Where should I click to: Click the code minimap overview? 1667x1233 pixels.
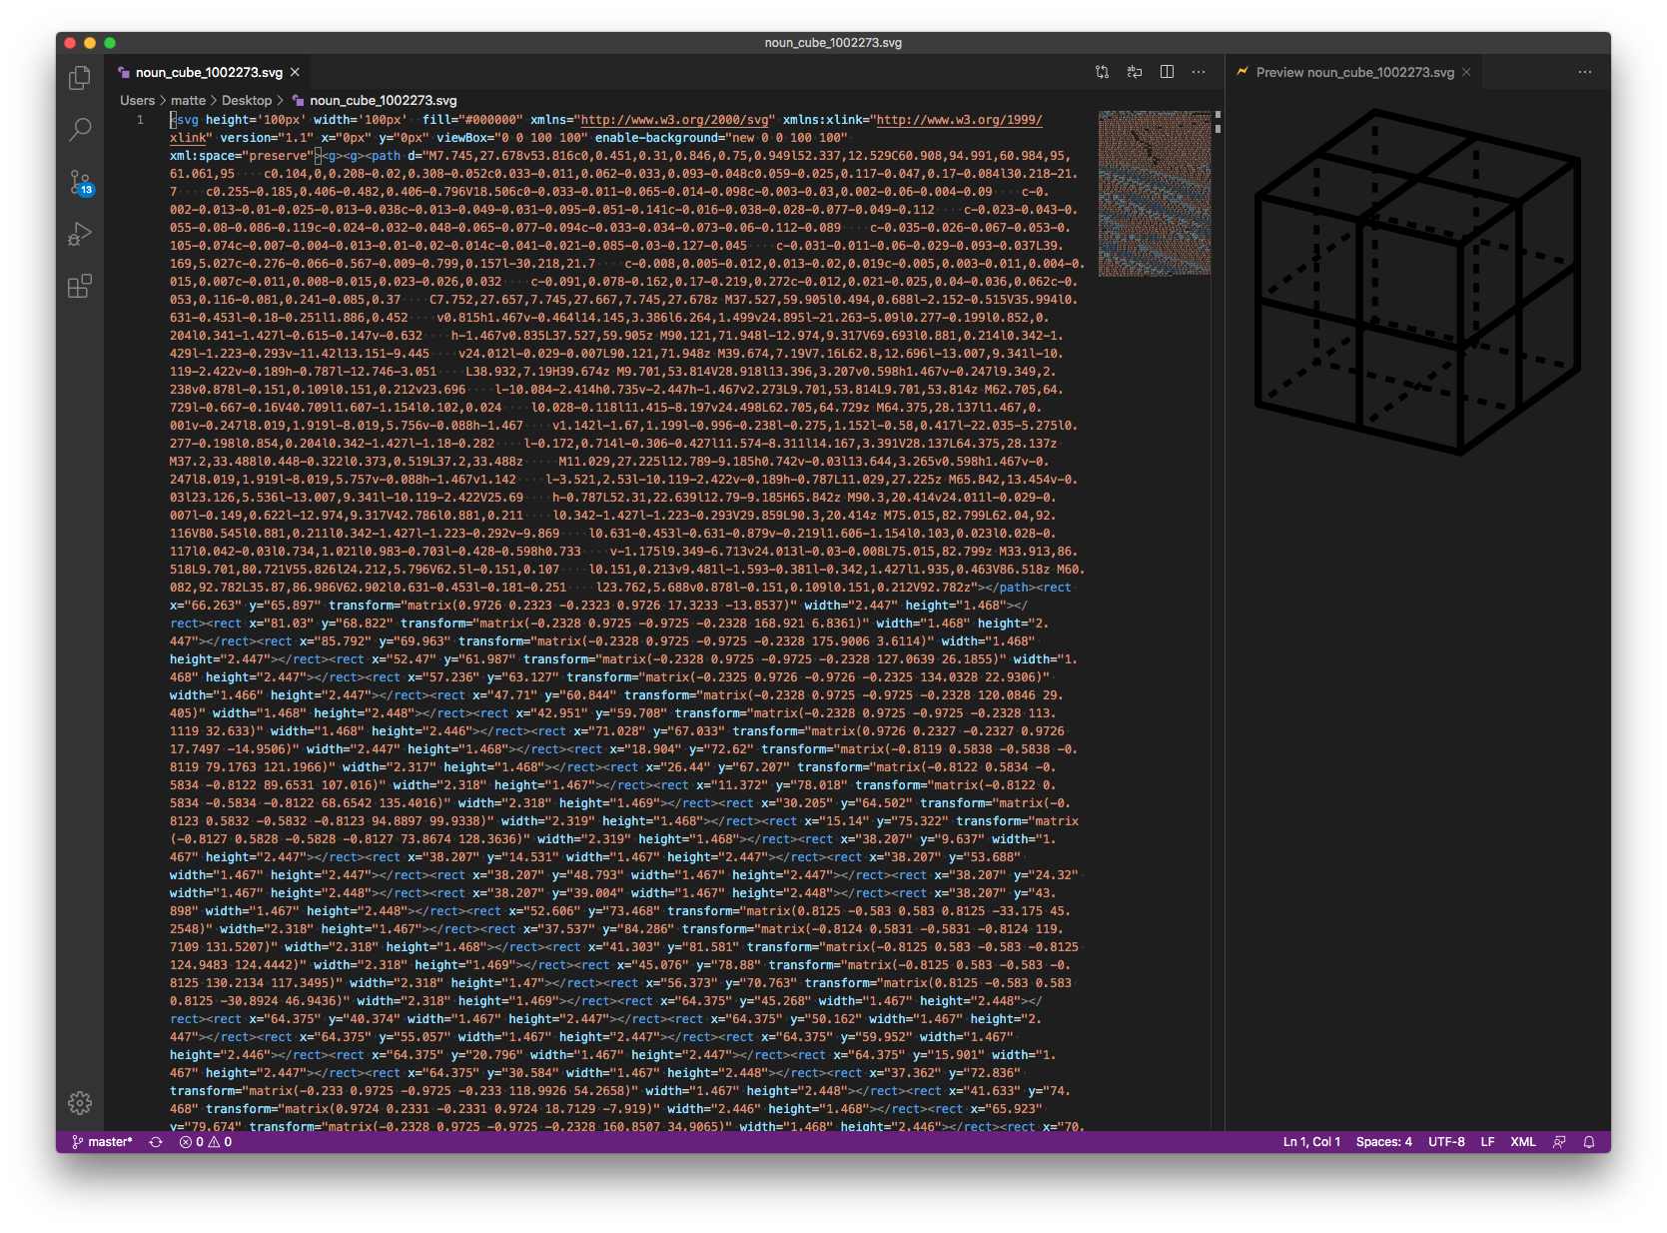click(1154, 193)
